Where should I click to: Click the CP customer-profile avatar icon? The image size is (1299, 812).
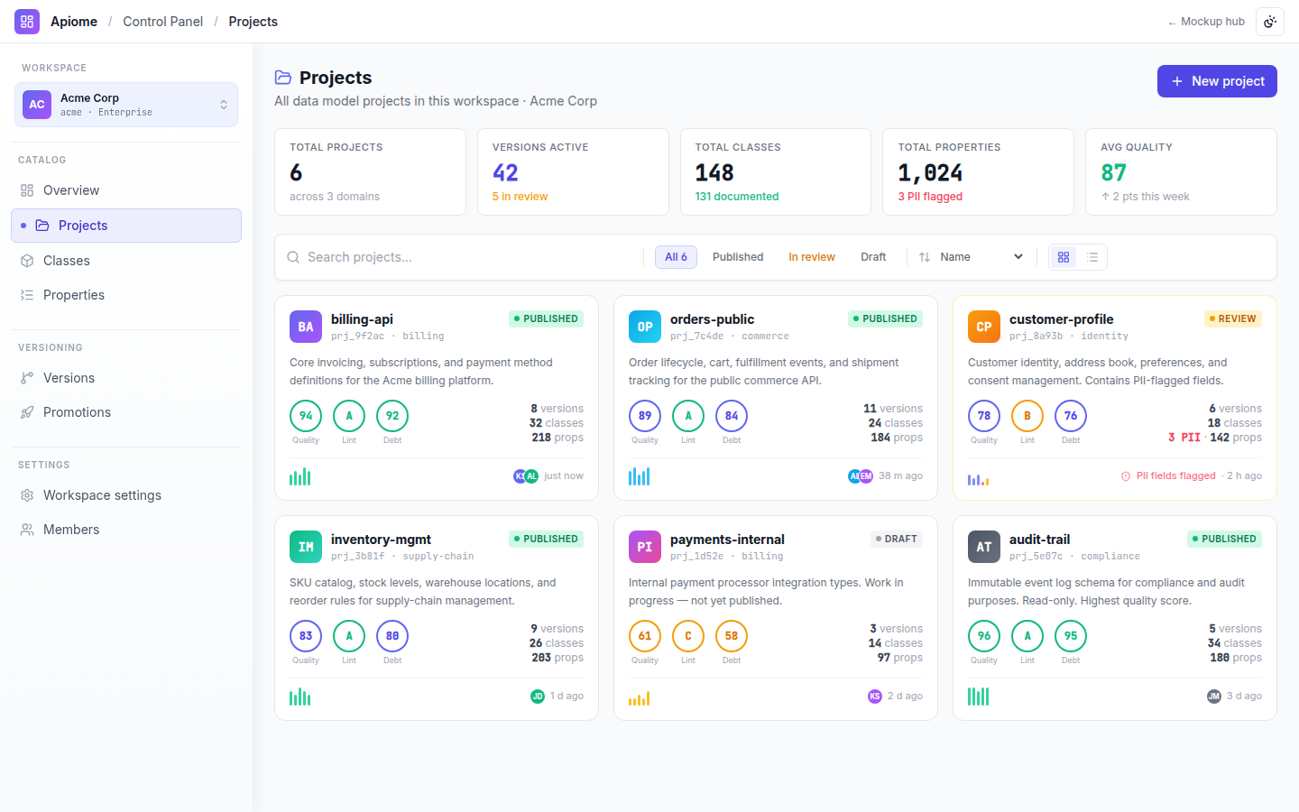984,327
